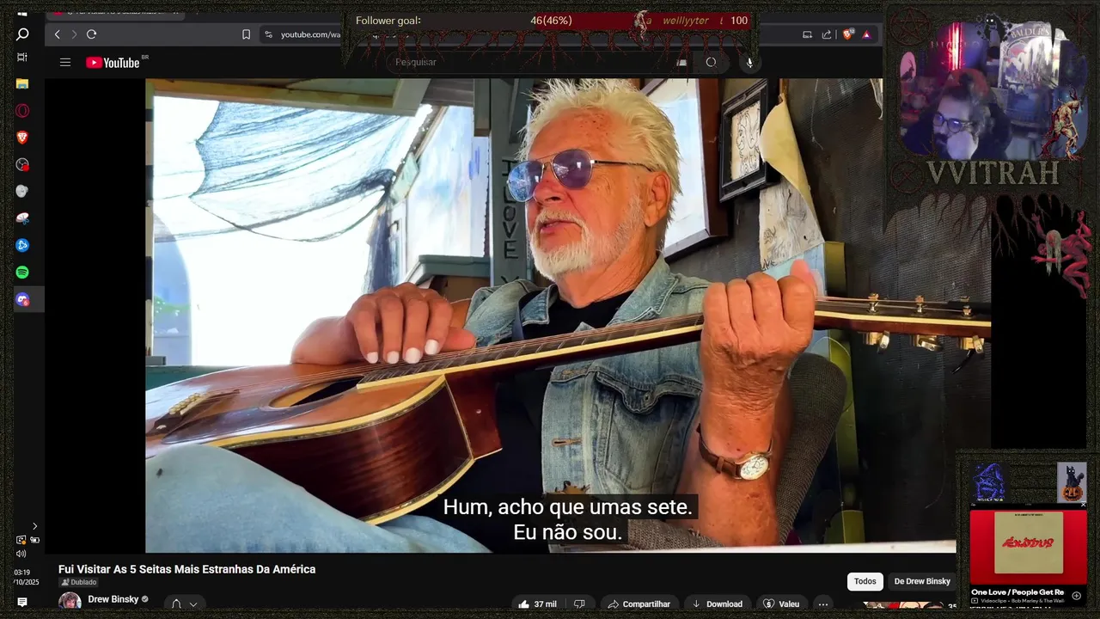Open the notification bell dropdown for Drew Binsky

point(185,604)
